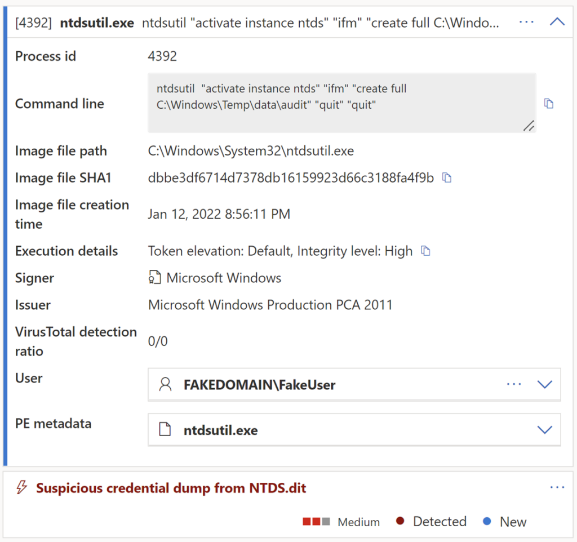Click the Detected status dot
The height and width of the screenshot is (542, 577).
[400, 522]
